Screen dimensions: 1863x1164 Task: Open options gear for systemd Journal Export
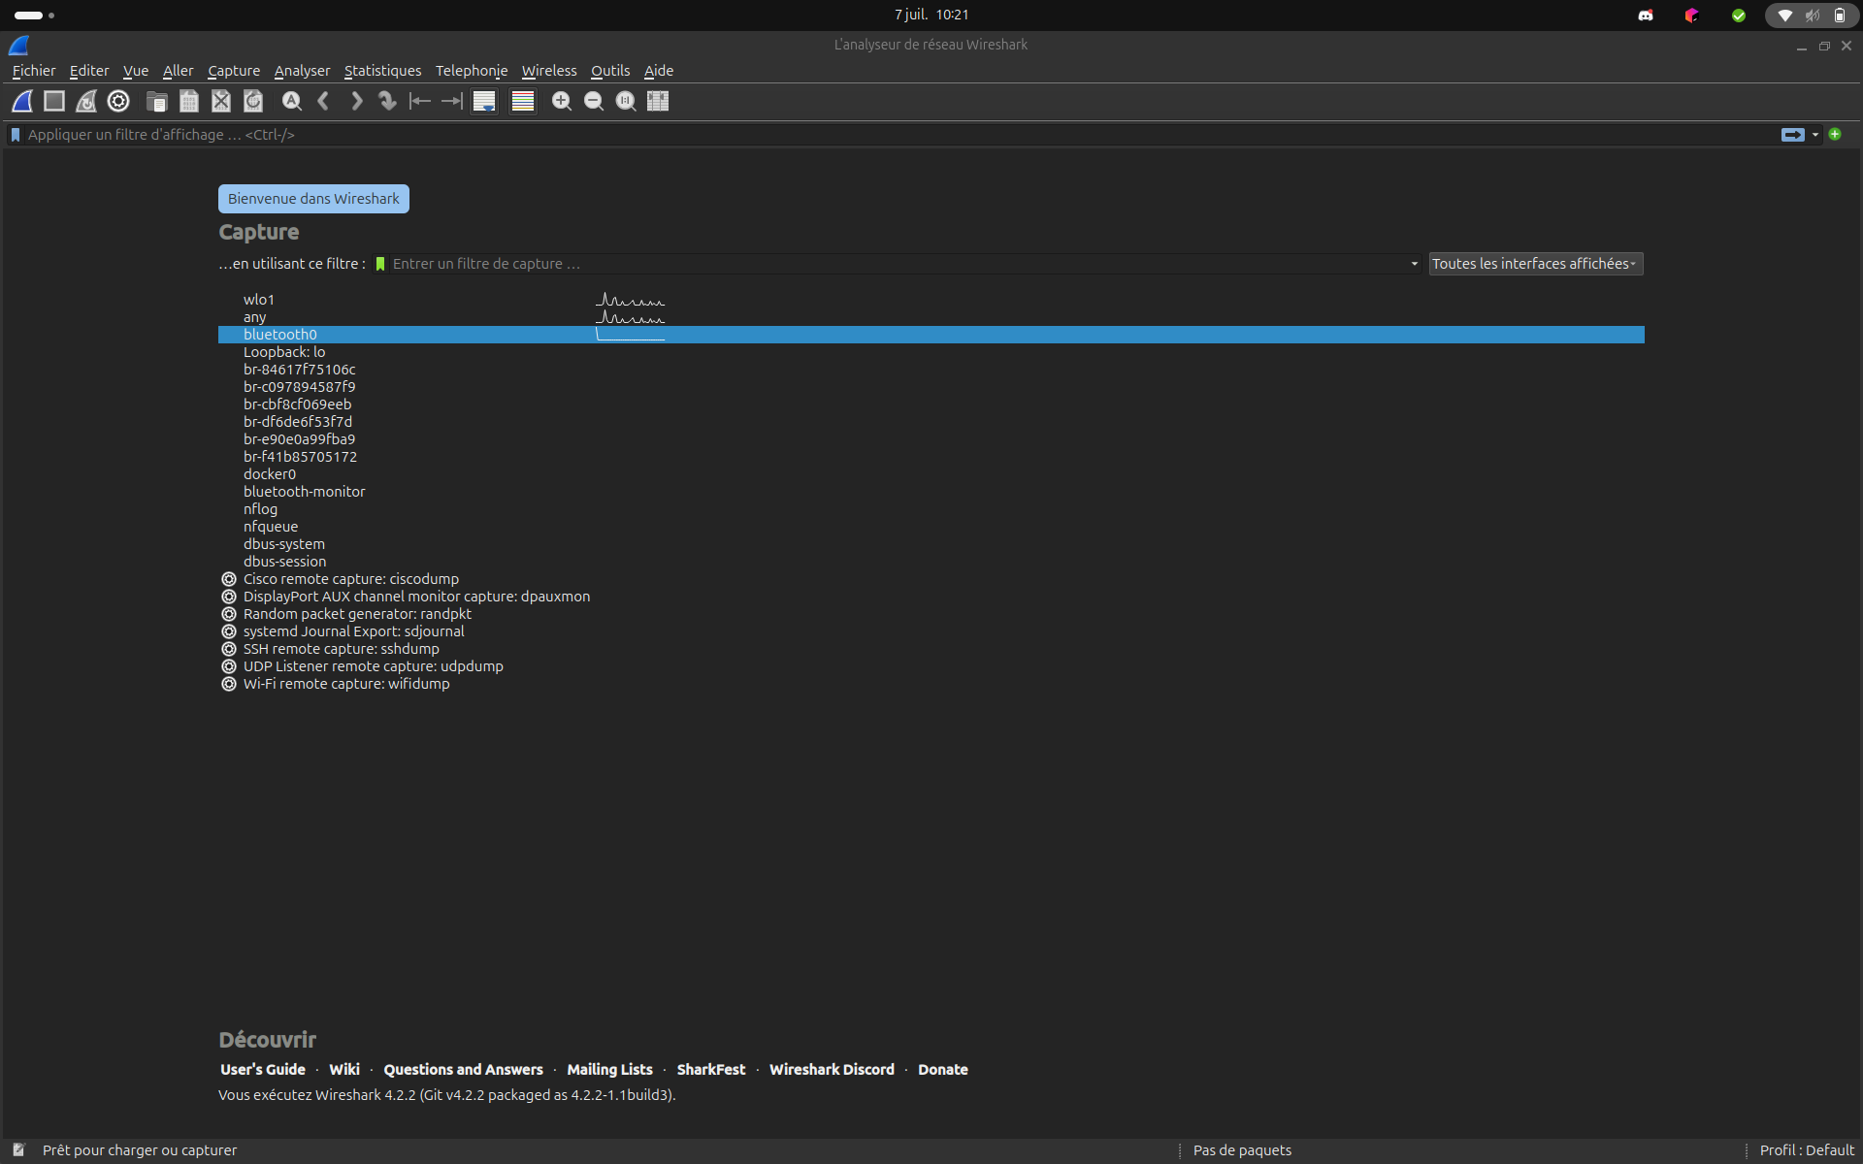(229, 631)
